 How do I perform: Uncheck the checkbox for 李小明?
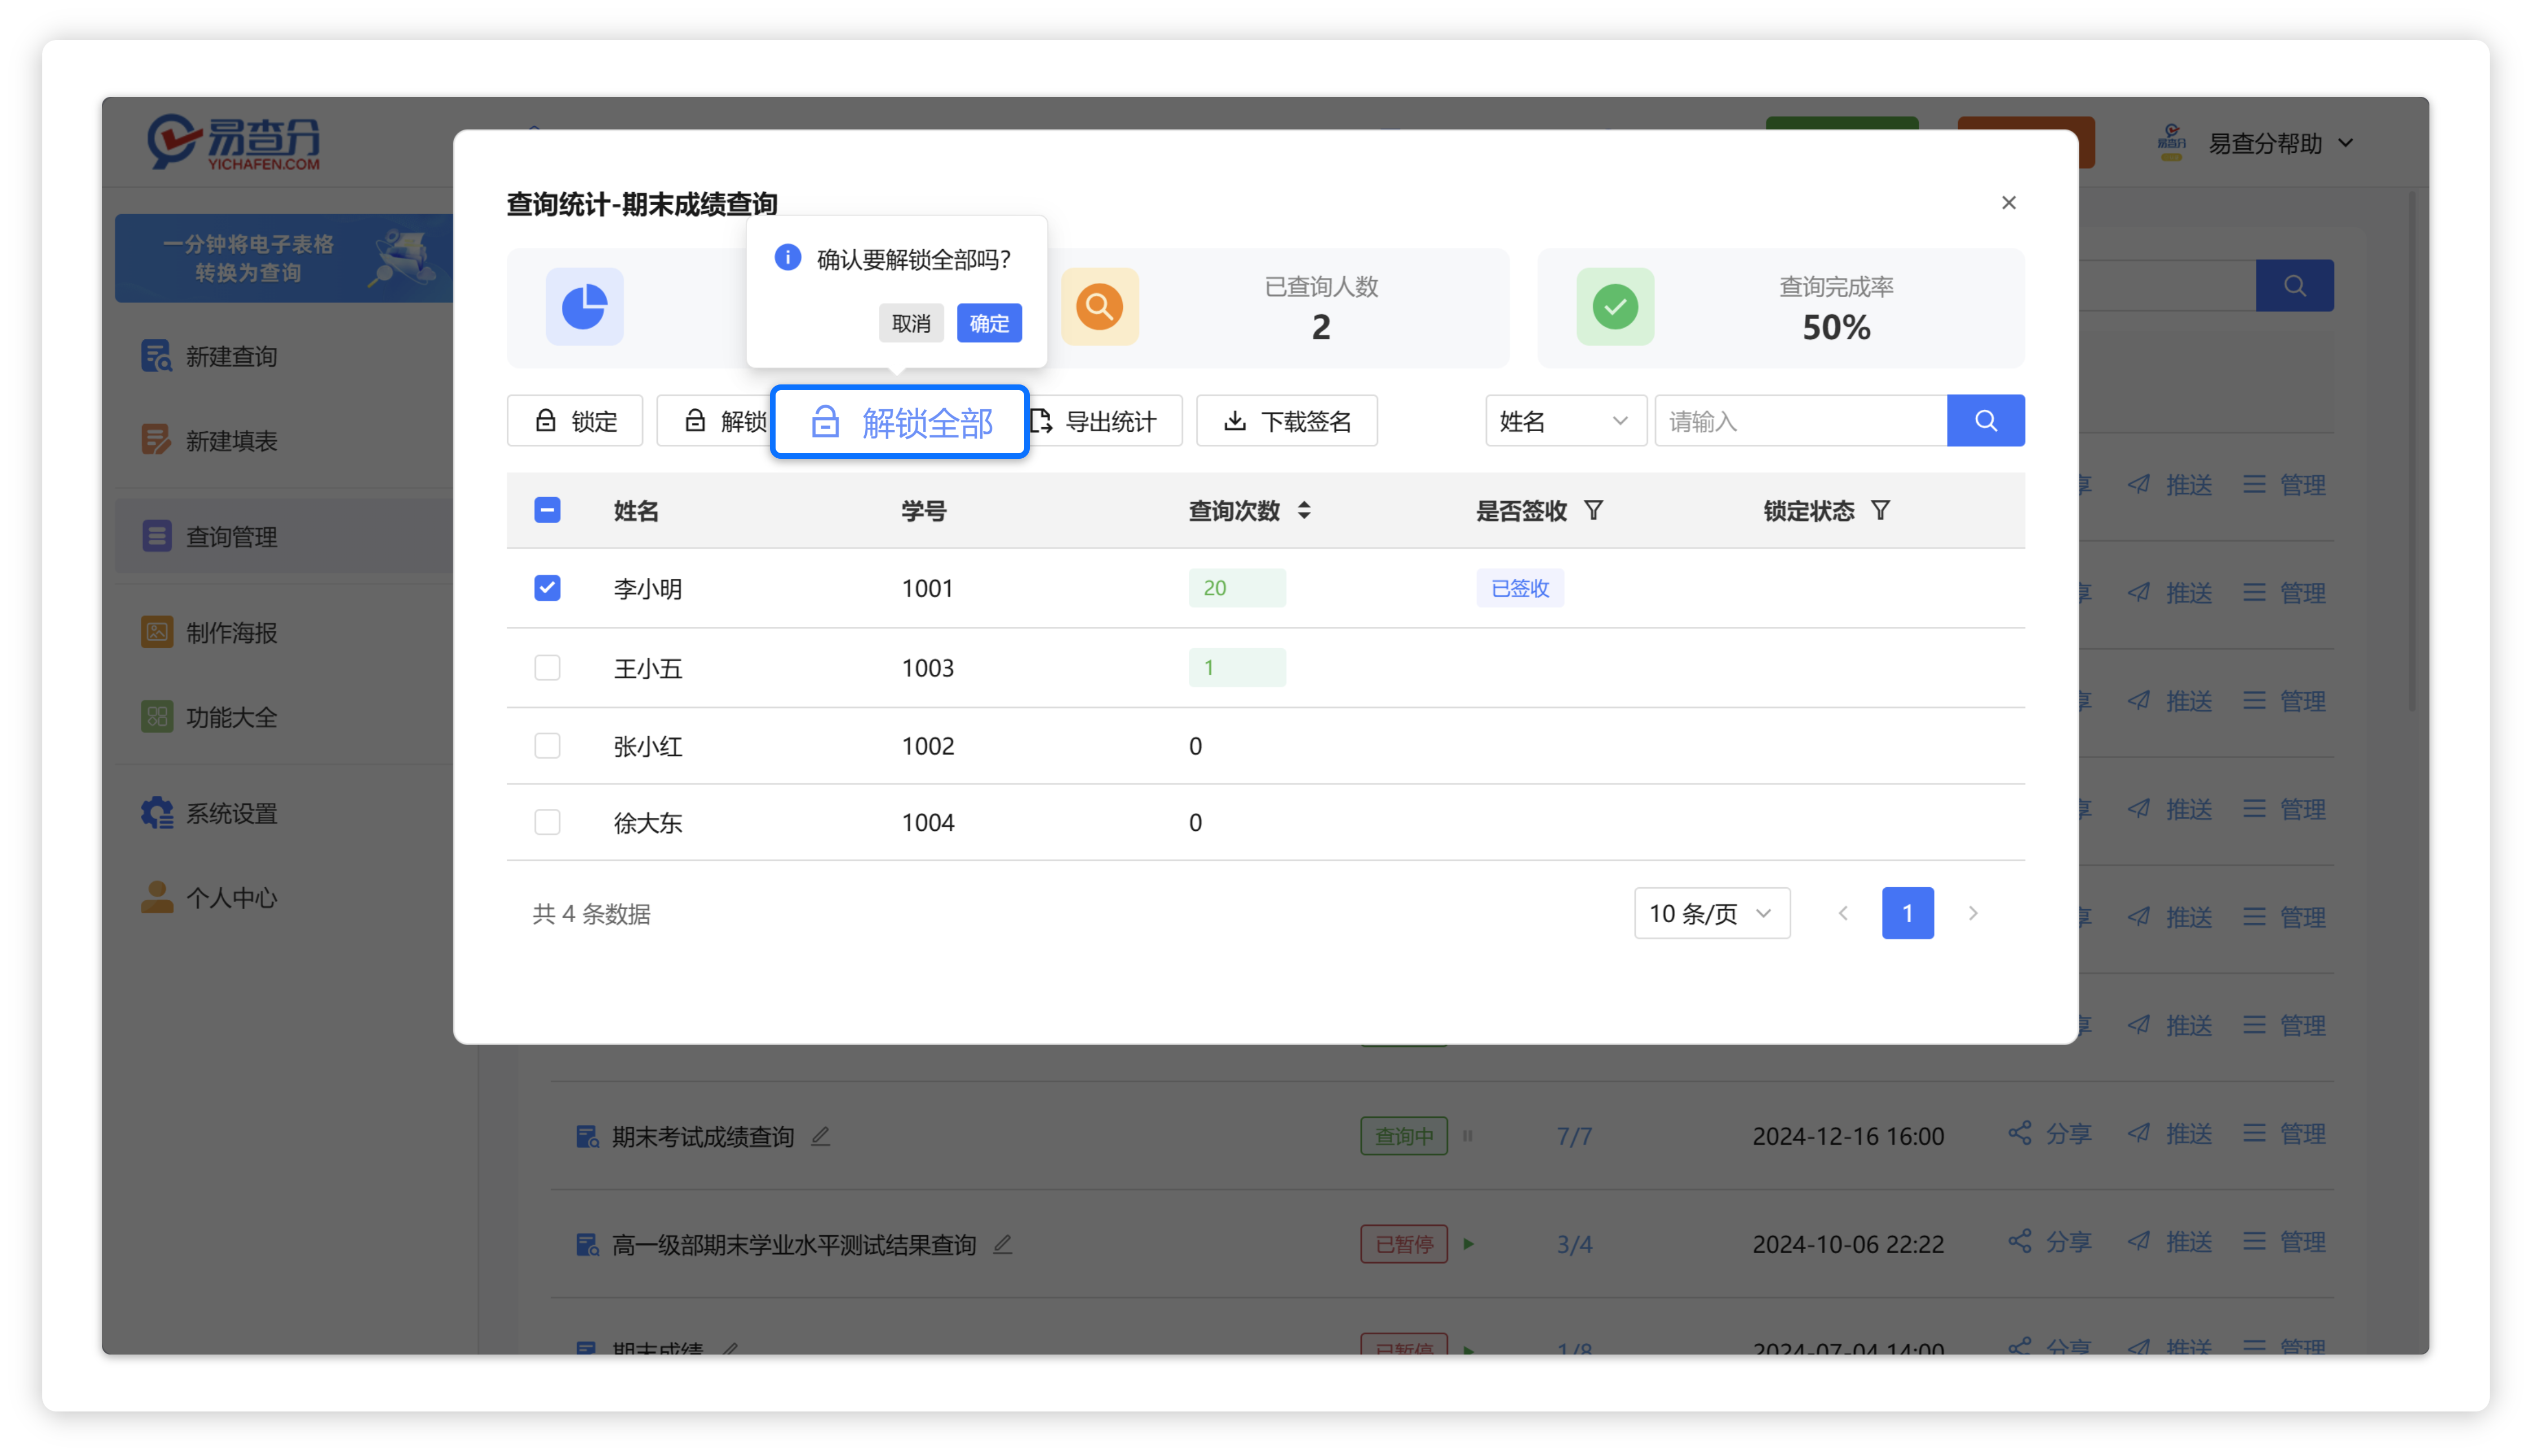547,588
